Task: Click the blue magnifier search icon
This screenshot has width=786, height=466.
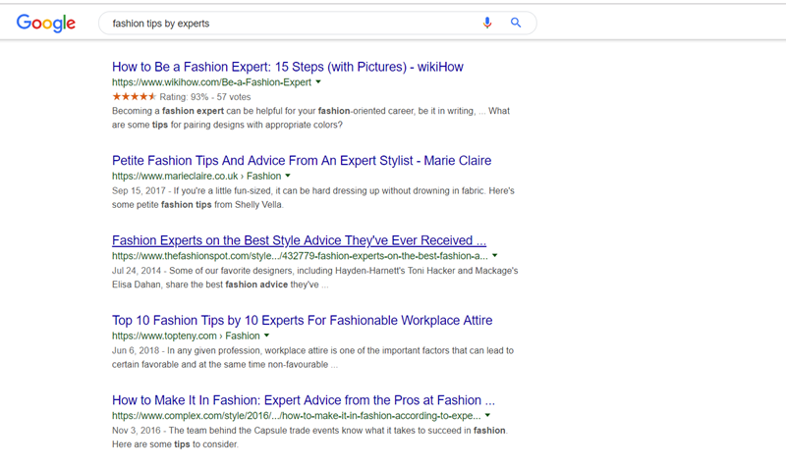Action: [x=516, y=23]
